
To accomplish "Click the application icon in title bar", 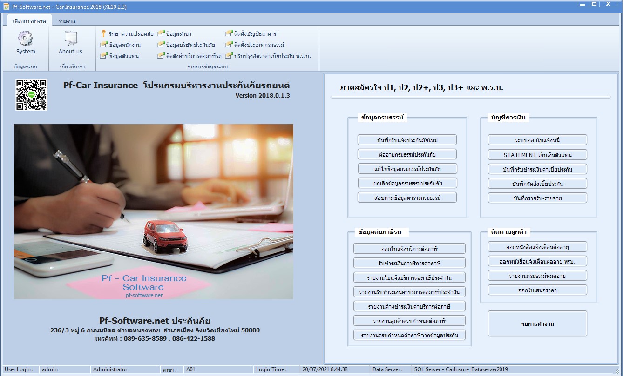I will coord(7,7).
